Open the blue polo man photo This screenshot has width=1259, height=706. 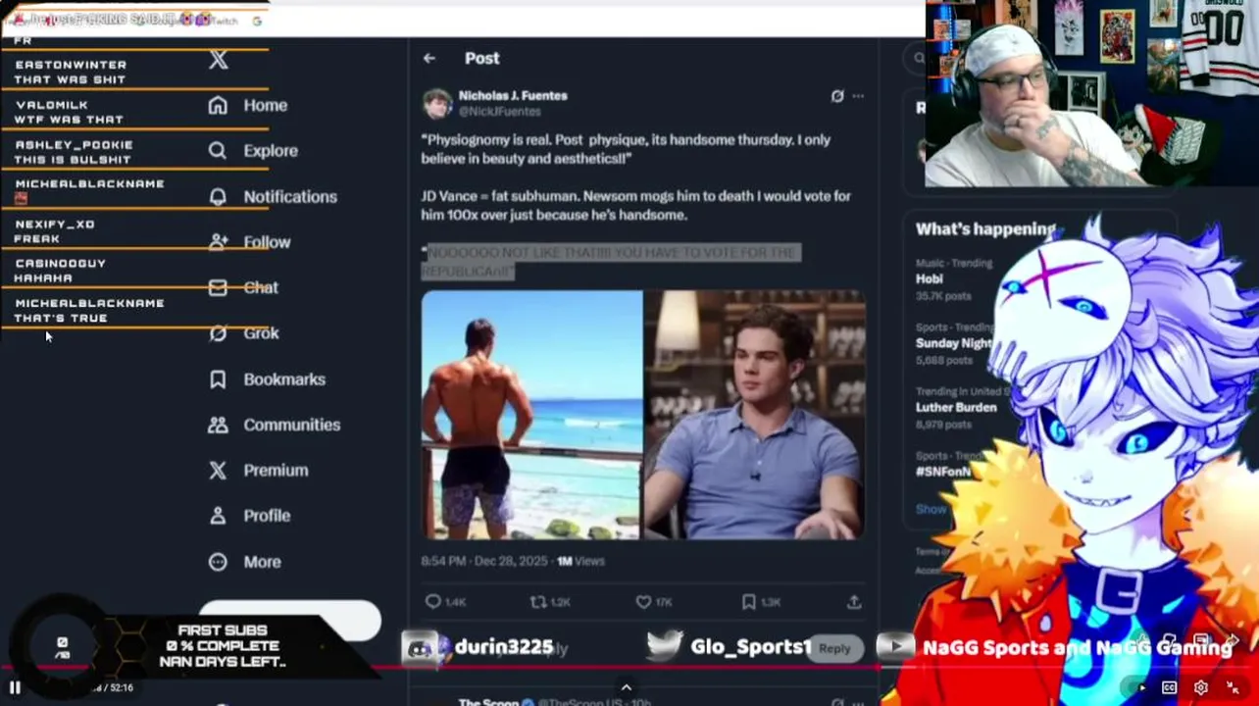pos(755,415)
